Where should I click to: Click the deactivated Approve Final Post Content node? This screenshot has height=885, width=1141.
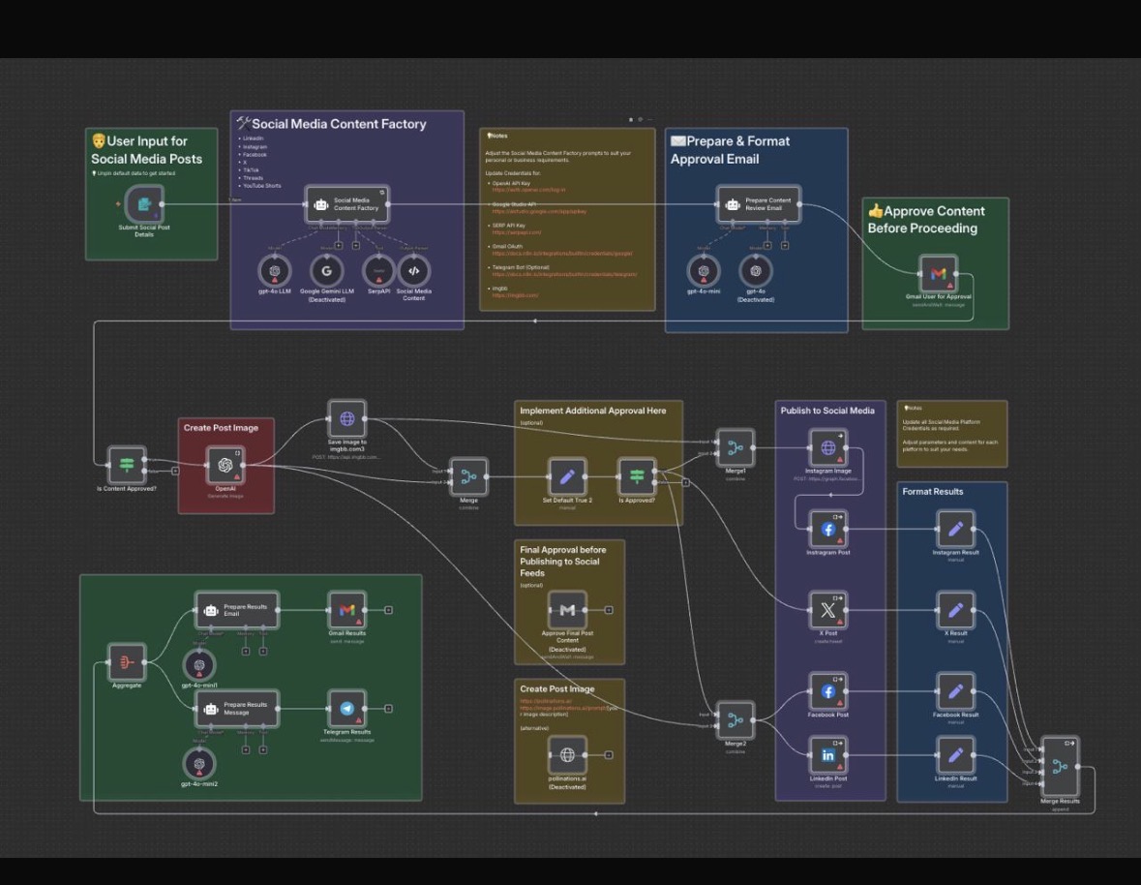567,610
